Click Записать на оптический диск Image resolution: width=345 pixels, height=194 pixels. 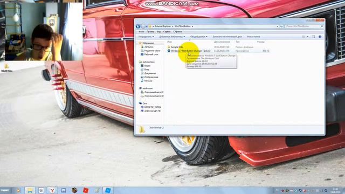227,37
